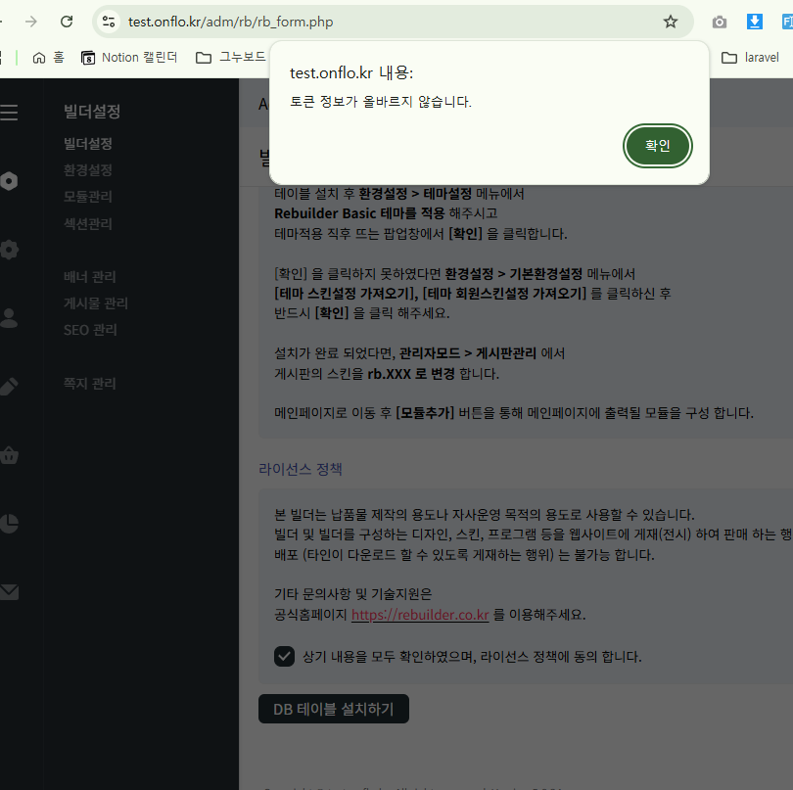Select 모듈관리 in the builder menu

[x=88, y=197]
